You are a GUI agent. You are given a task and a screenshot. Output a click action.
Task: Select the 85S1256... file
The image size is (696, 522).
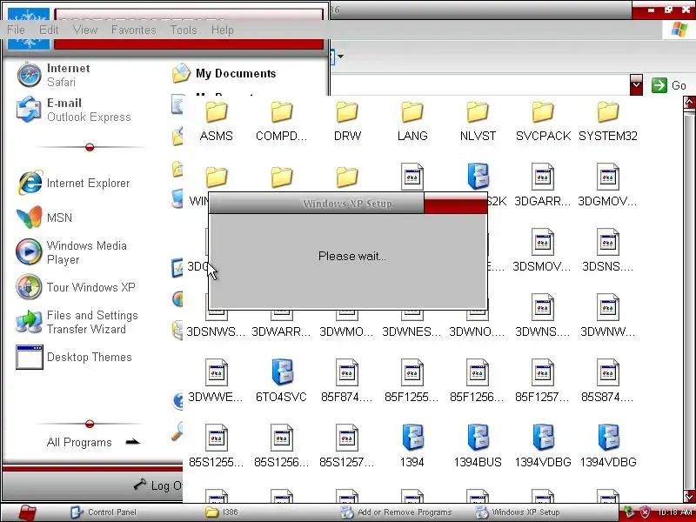tap(281, 446)
